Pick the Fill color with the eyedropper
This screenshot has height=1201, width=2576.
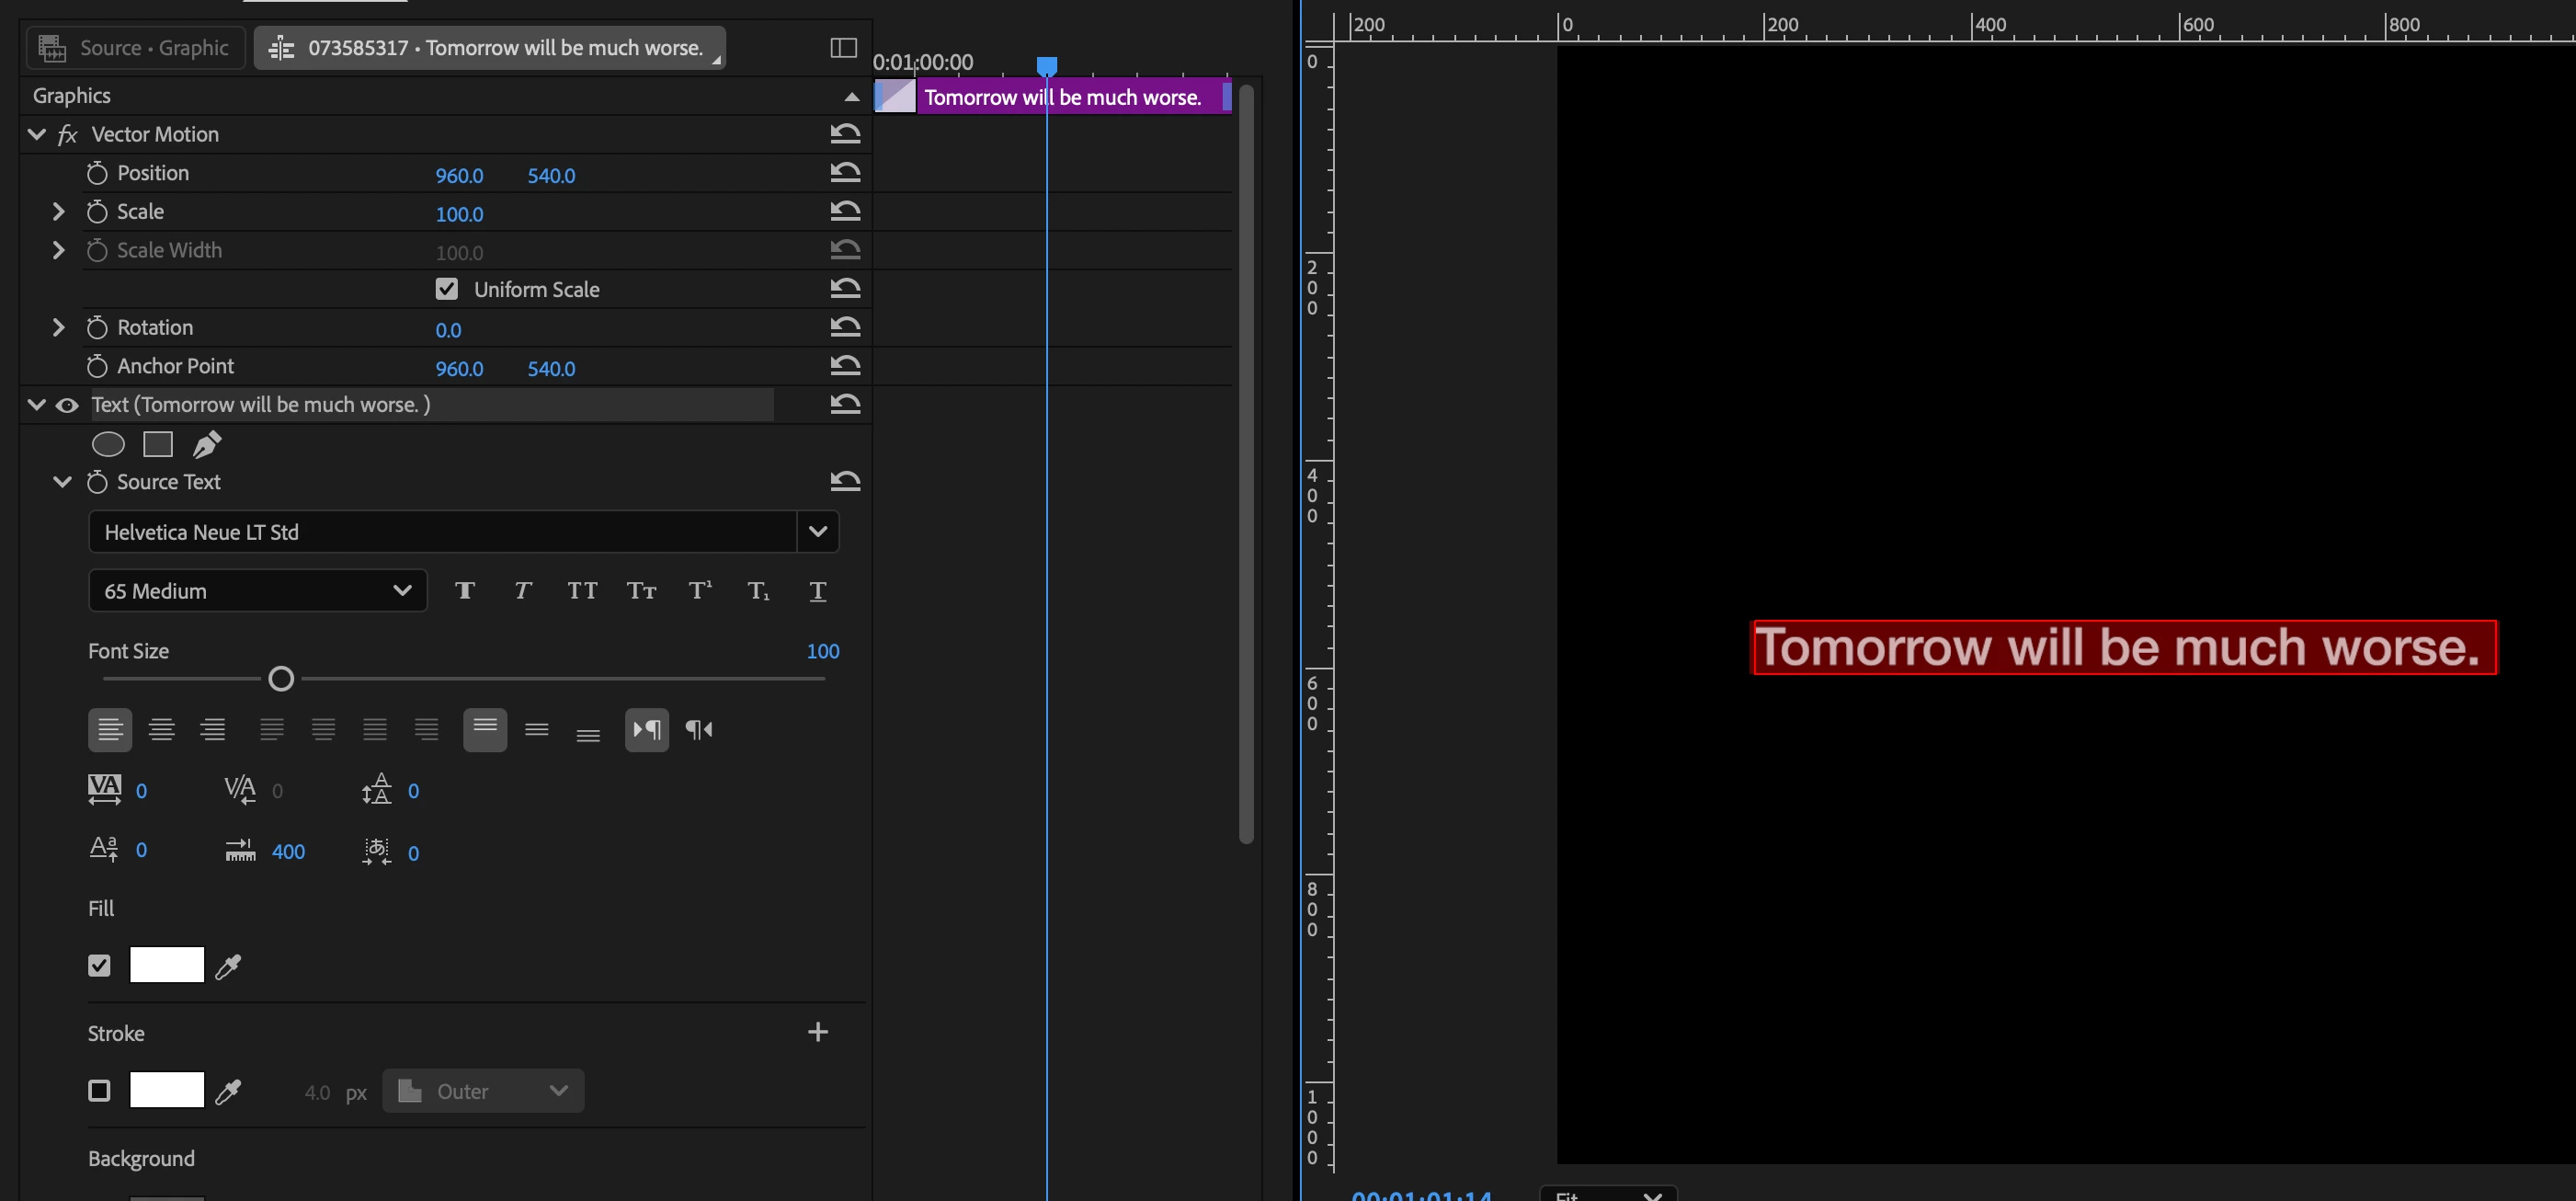point(229,966)
